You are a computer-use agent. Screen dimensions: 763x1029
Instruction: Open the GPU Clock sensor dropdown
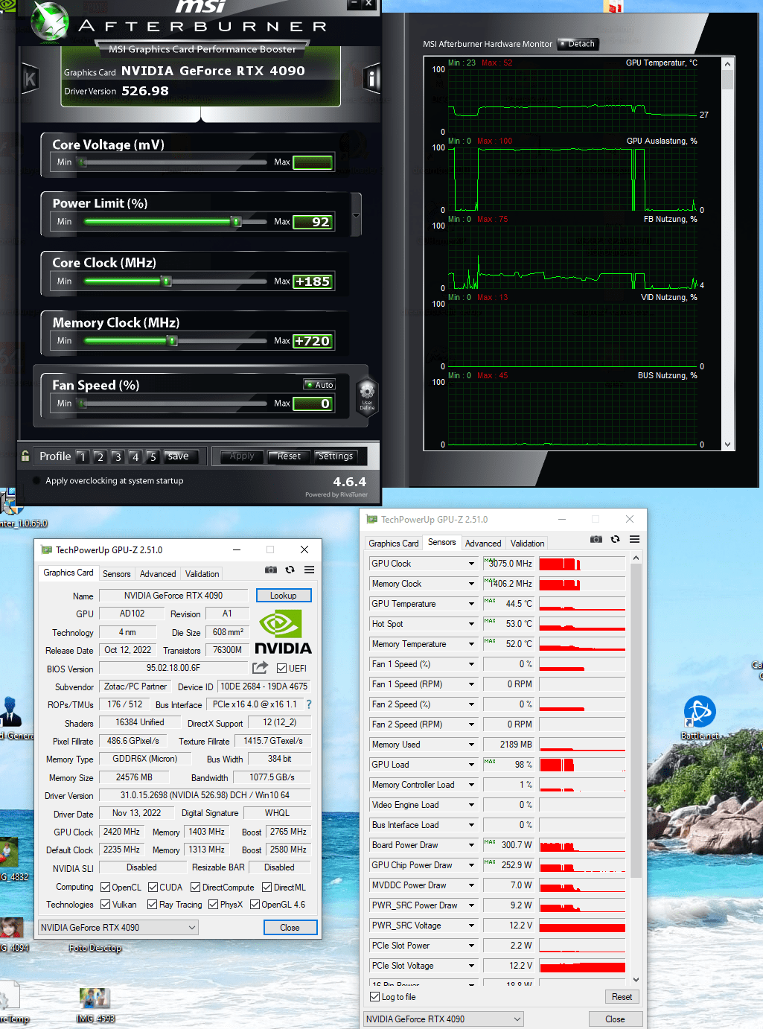coord(471,564)
